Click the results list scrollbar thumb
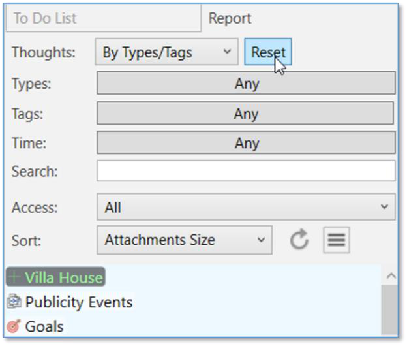Viewport: 407px width, 346px height. (389, 310)
